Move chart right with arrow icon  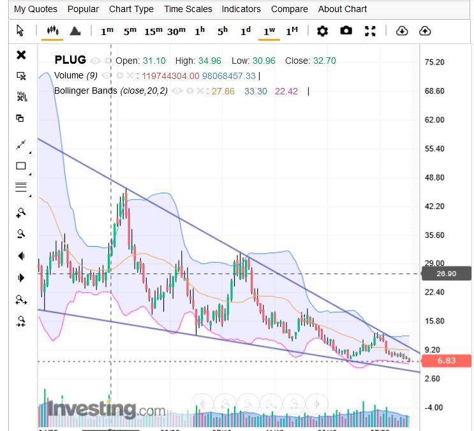coord(21,277)
